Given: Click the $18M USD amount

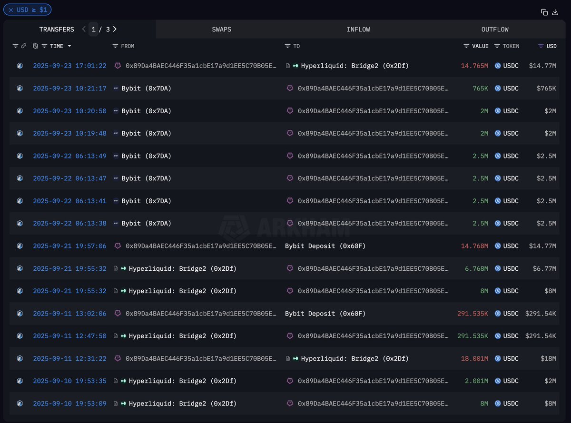Looking at the screenshot, I should (x=548, y=358).
